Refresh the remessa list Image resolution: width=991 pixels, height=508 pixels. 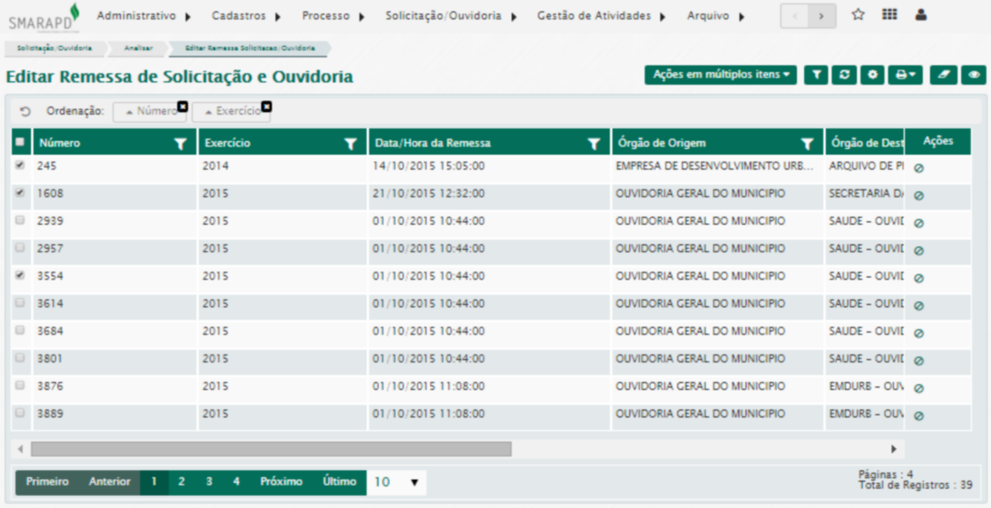(x=844, y=76)
